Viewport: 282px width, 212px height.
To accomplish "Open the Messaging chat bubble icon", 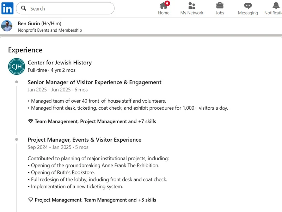I will 248,6.
